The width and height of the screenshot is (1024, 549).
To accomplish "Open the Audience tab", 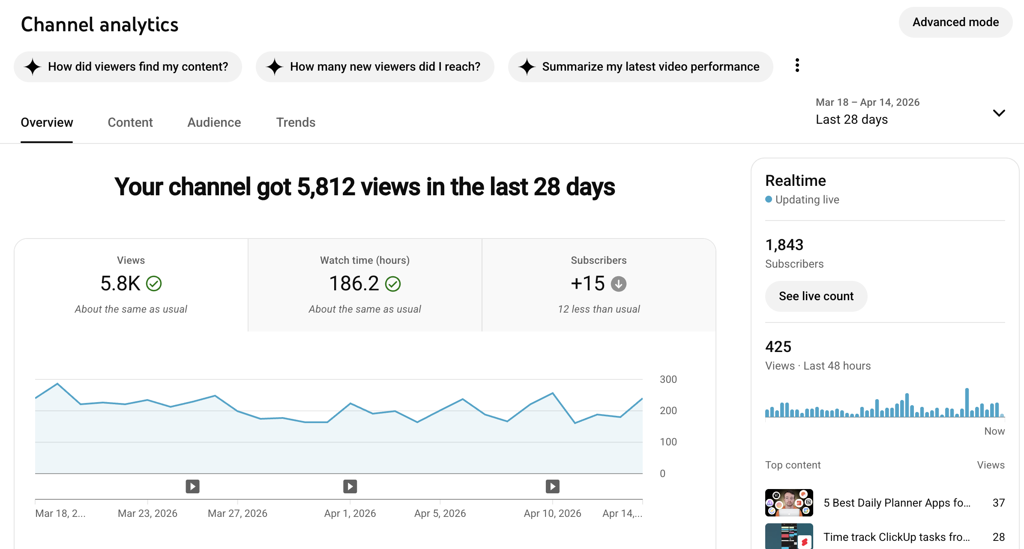I will click(x=214, y=122).
